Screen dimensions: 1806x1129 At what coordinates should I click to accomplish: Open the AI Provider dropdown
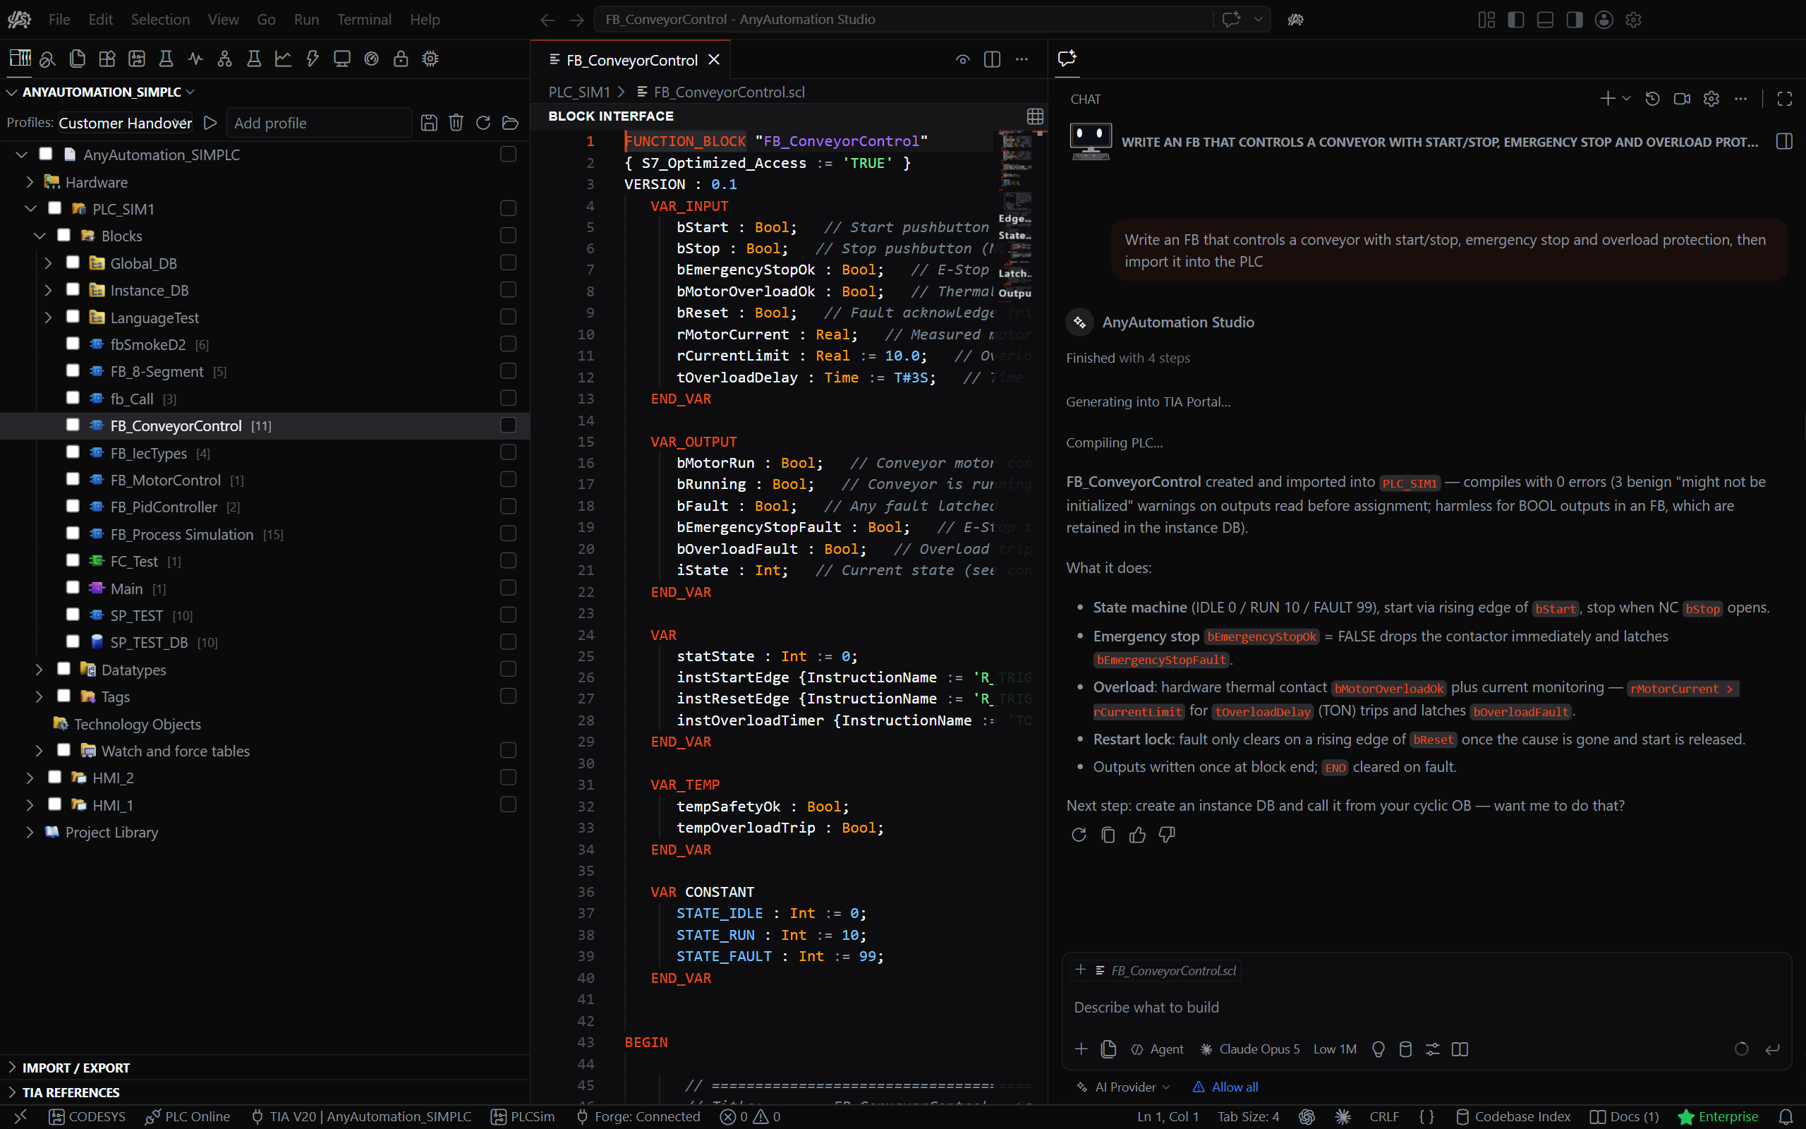[x=1124, y=1087]
